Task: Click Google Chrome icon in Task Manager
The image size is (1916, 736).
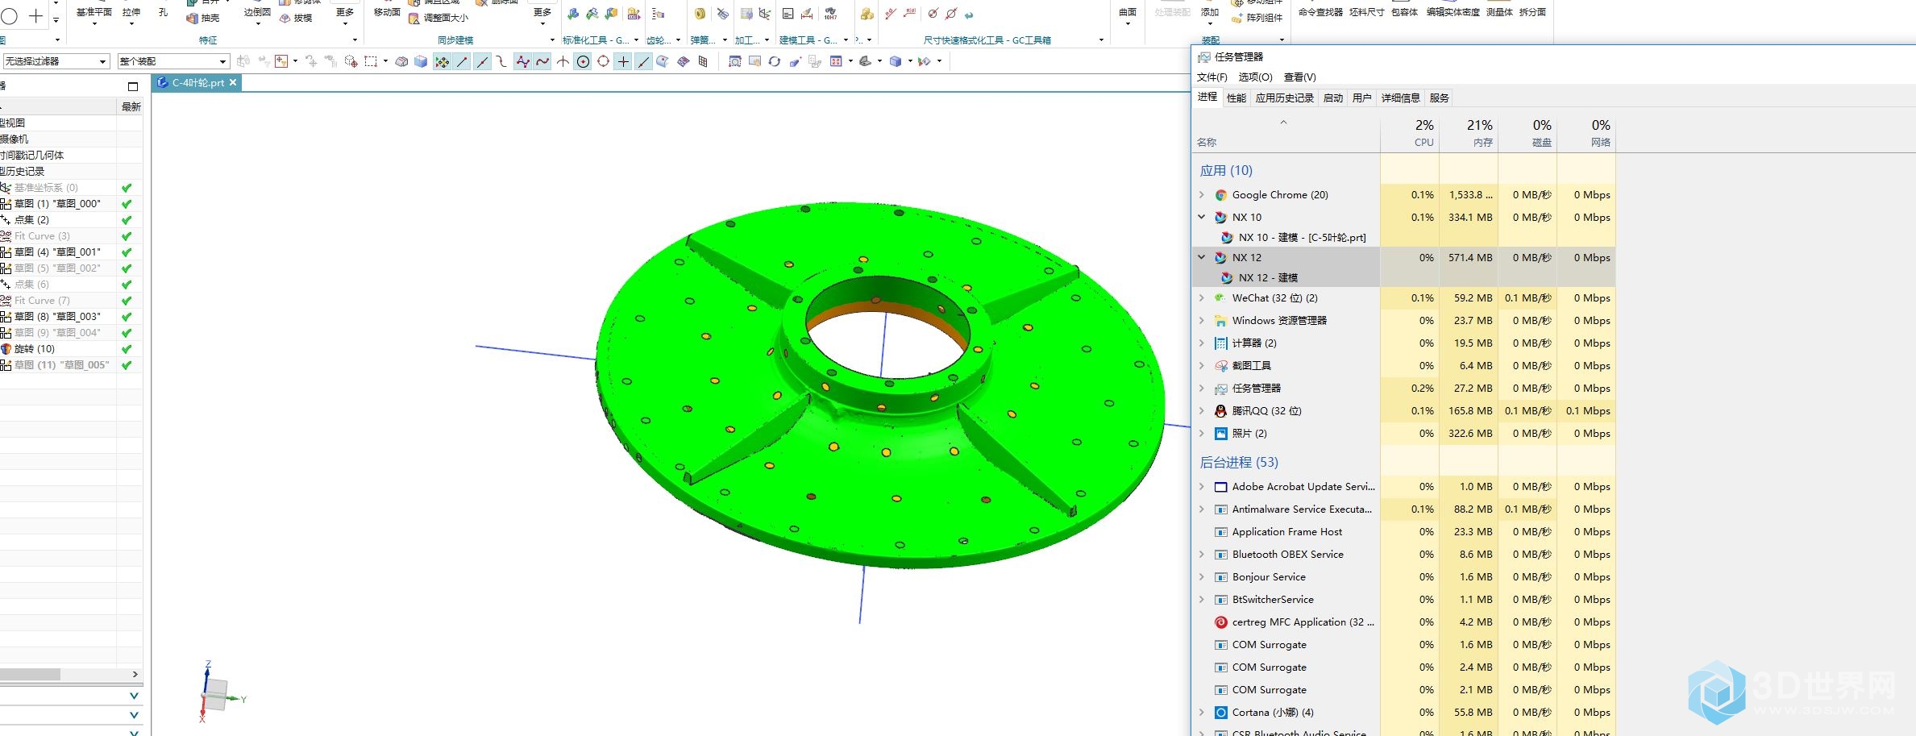Action: click(1220, 195)
